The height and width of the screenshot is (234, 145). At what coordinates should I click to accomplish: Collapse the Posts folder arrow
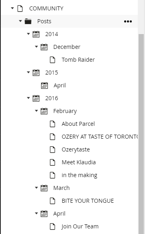[20, 21]
